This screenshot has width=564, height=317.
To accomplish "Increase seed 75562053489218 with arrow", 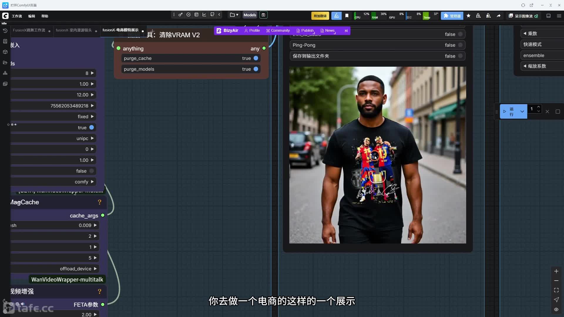I will pyautogui.click(x=93, y=106).
